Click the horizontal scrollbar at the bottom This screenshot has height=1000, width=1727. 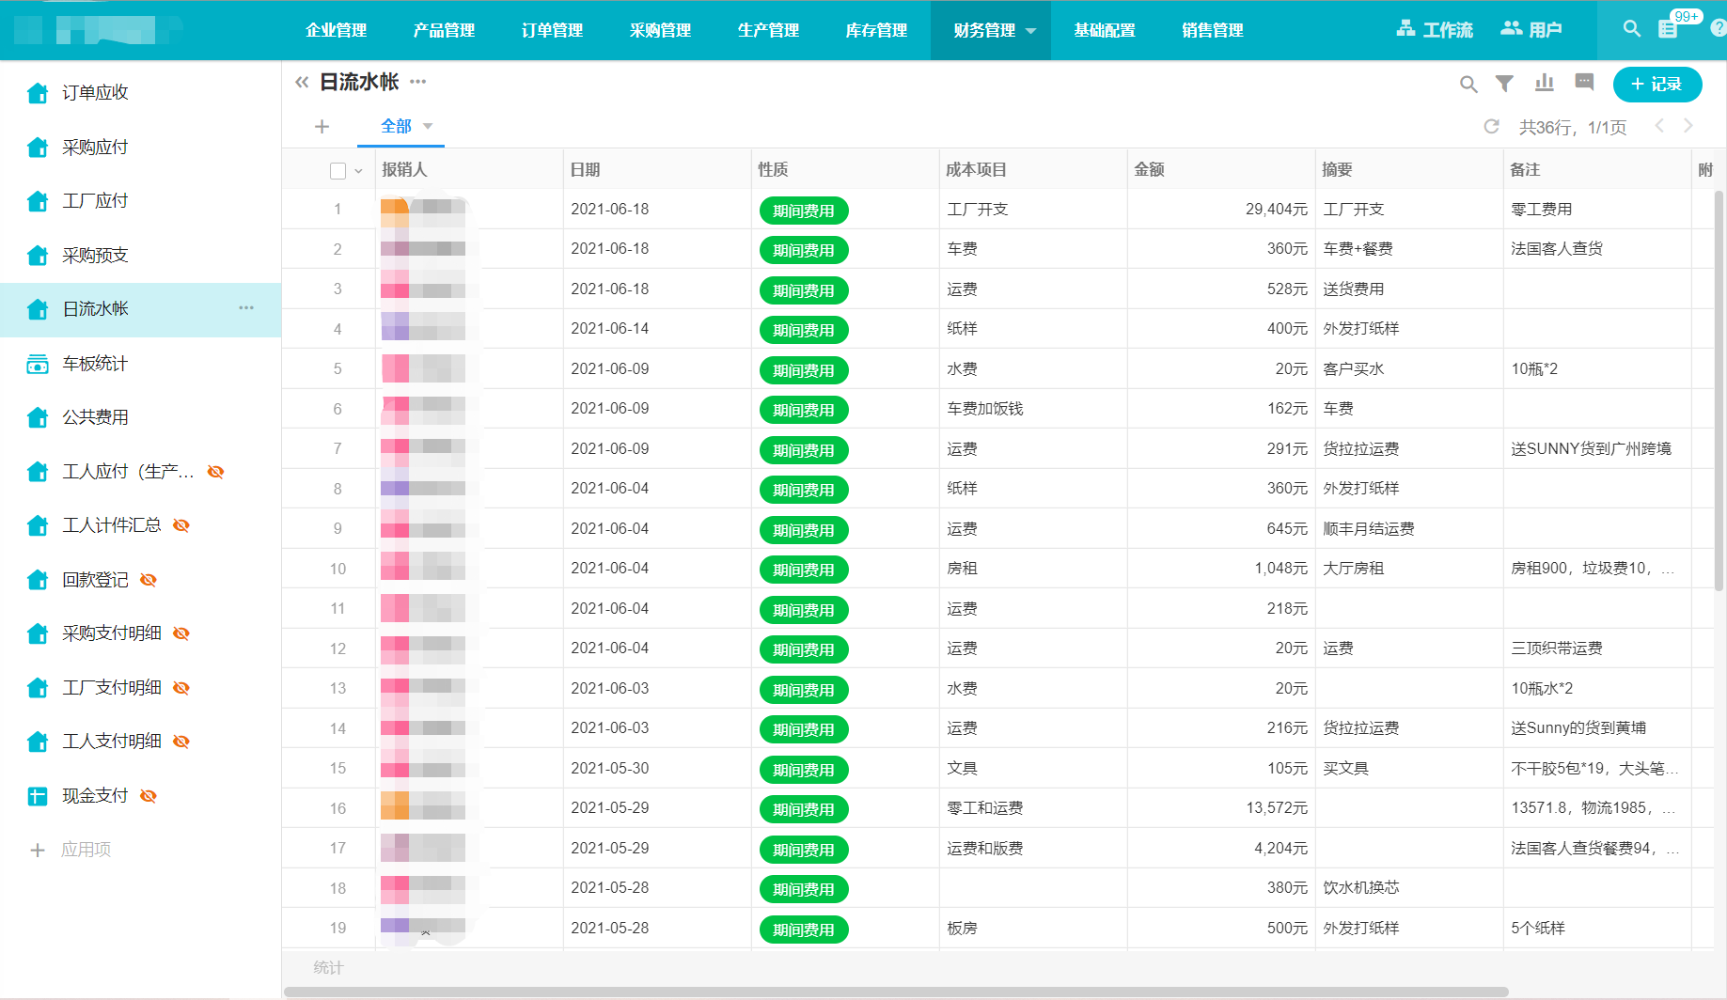pos(895,992)
